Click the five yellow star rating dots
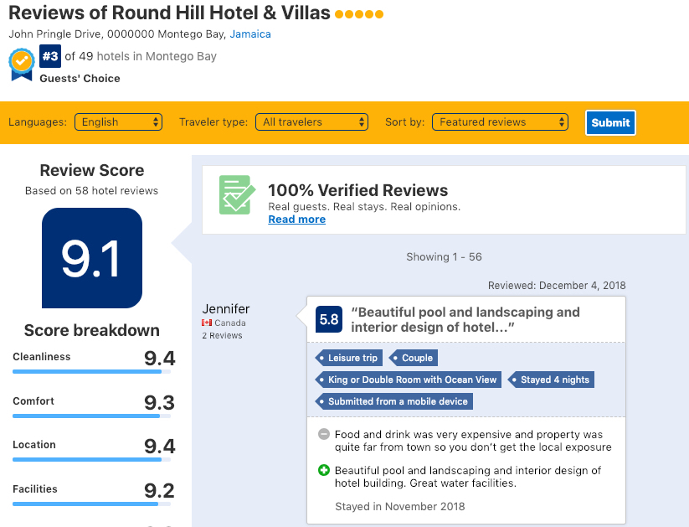 359,14
